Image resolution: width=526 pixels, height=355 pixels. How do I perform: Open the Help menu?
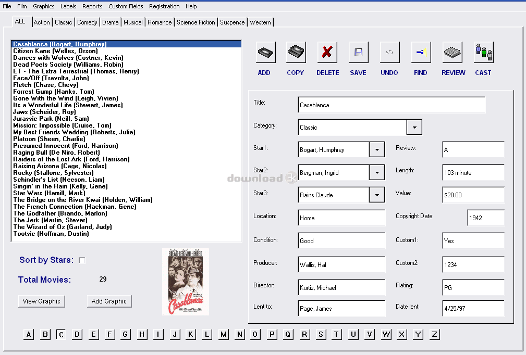191,6
